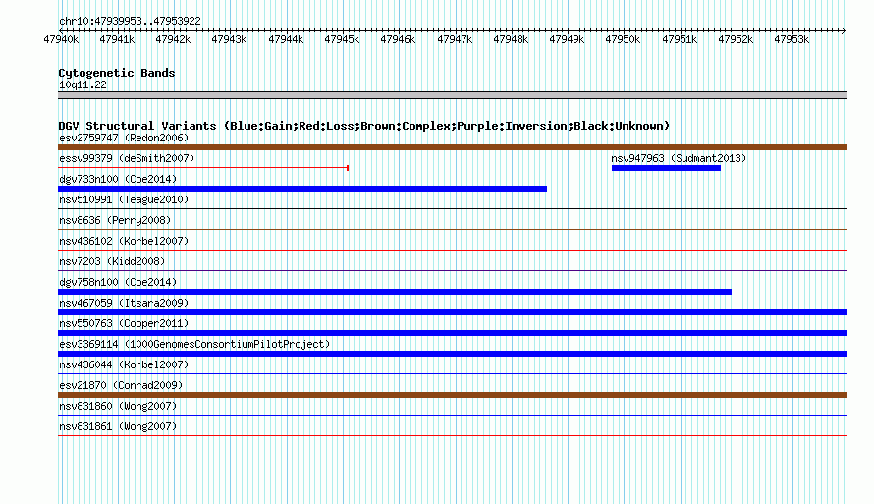This screenshot has width=874, height=504.
Task: Click the 47950k ruler tick label
Action: tap(624, 39)
